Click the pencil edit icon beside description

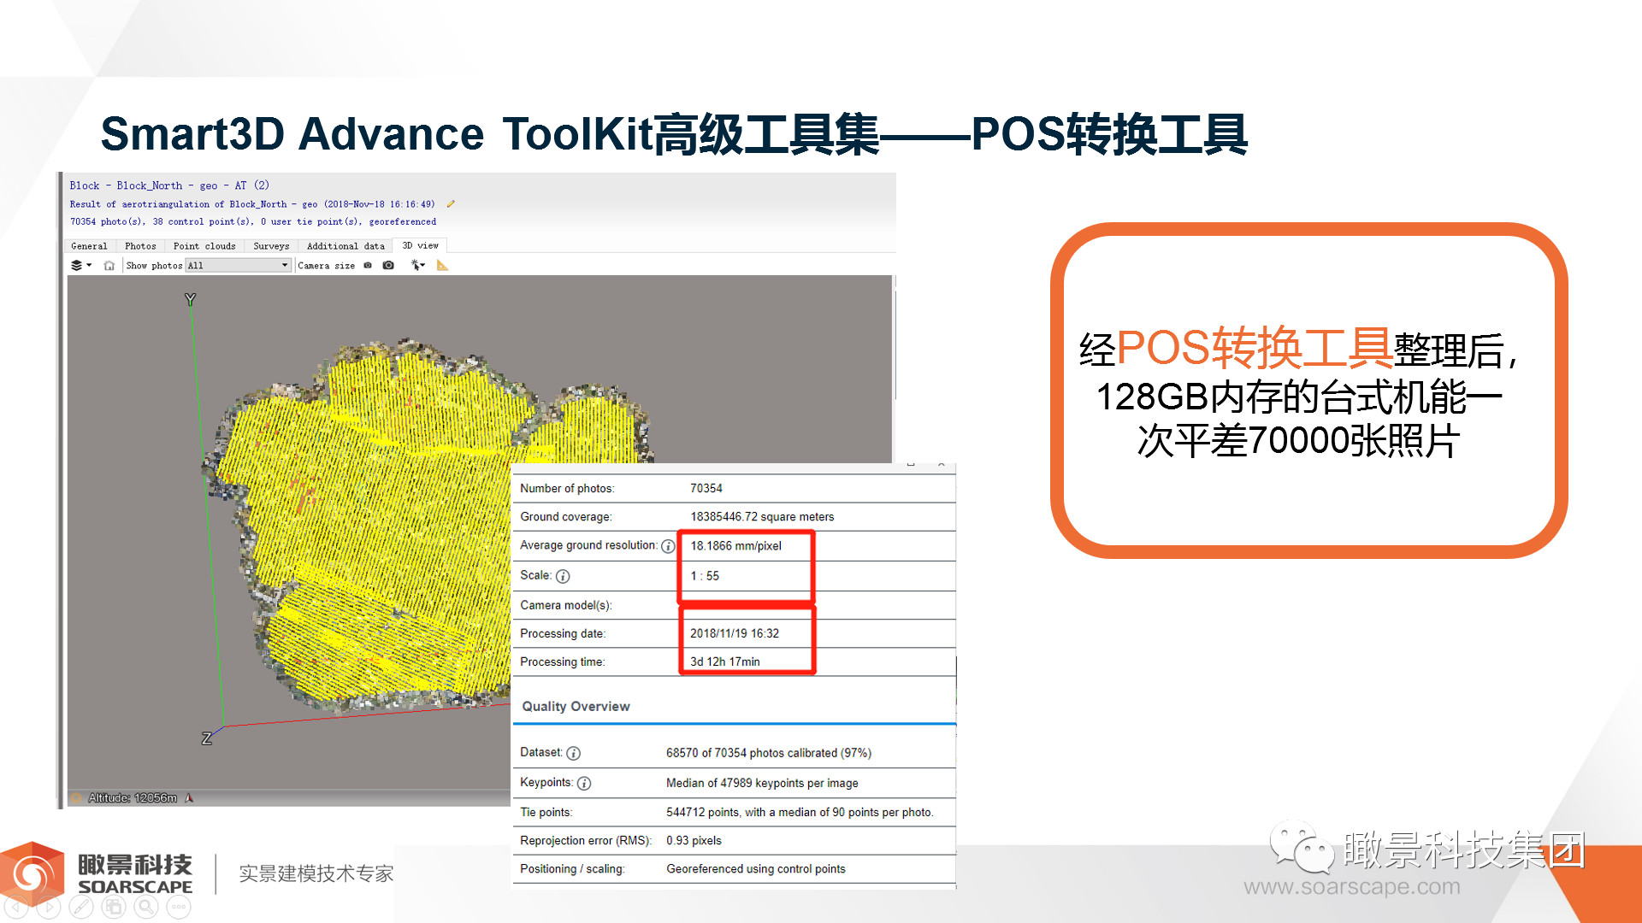click(451, 204)
